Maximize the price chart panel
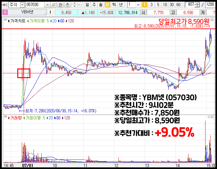This screenshot has height=169, width=217. pos(209,20)
